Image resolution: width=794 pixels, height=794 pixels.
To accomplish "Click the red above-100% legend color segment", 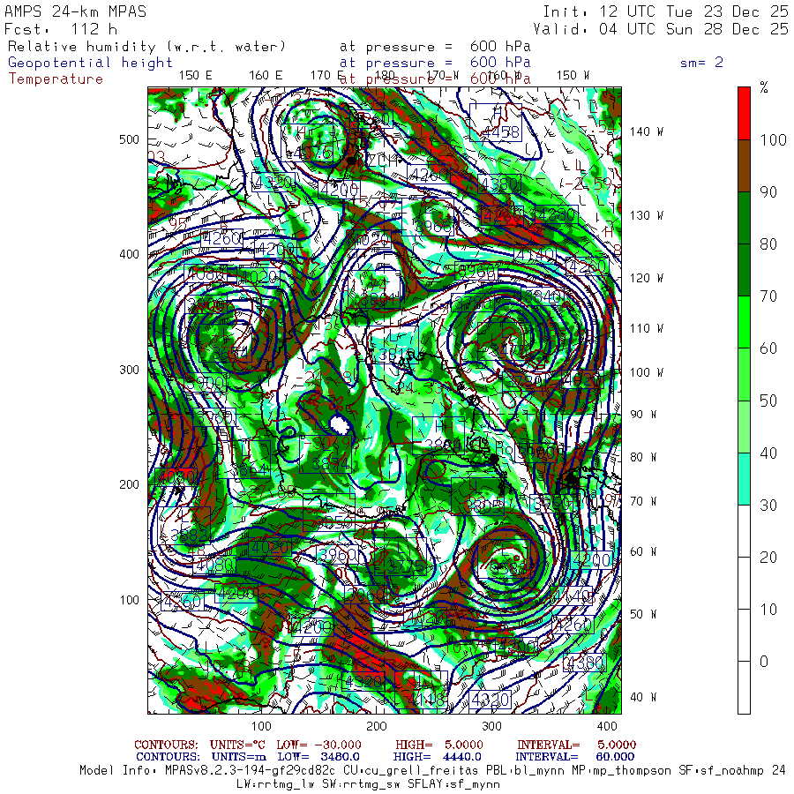I will [x=744, y=114].
